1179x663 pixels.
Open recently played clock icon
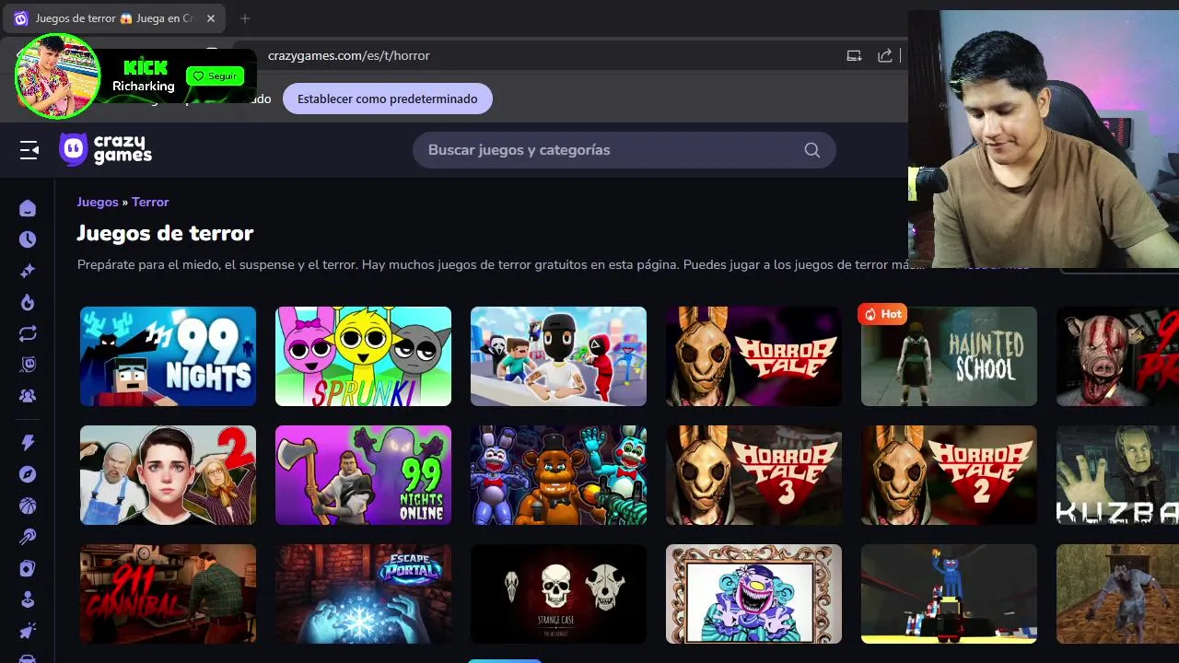[x=28, y=239]
